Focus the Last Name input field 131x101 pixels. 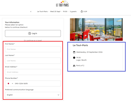33,61
